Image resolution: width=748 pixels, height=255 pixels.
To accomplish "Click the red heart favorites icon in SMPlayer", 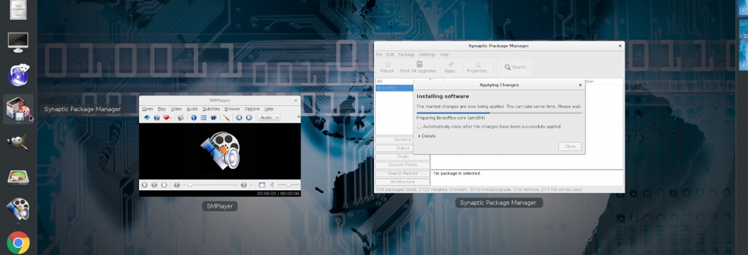I will click(x=166, y=118).
